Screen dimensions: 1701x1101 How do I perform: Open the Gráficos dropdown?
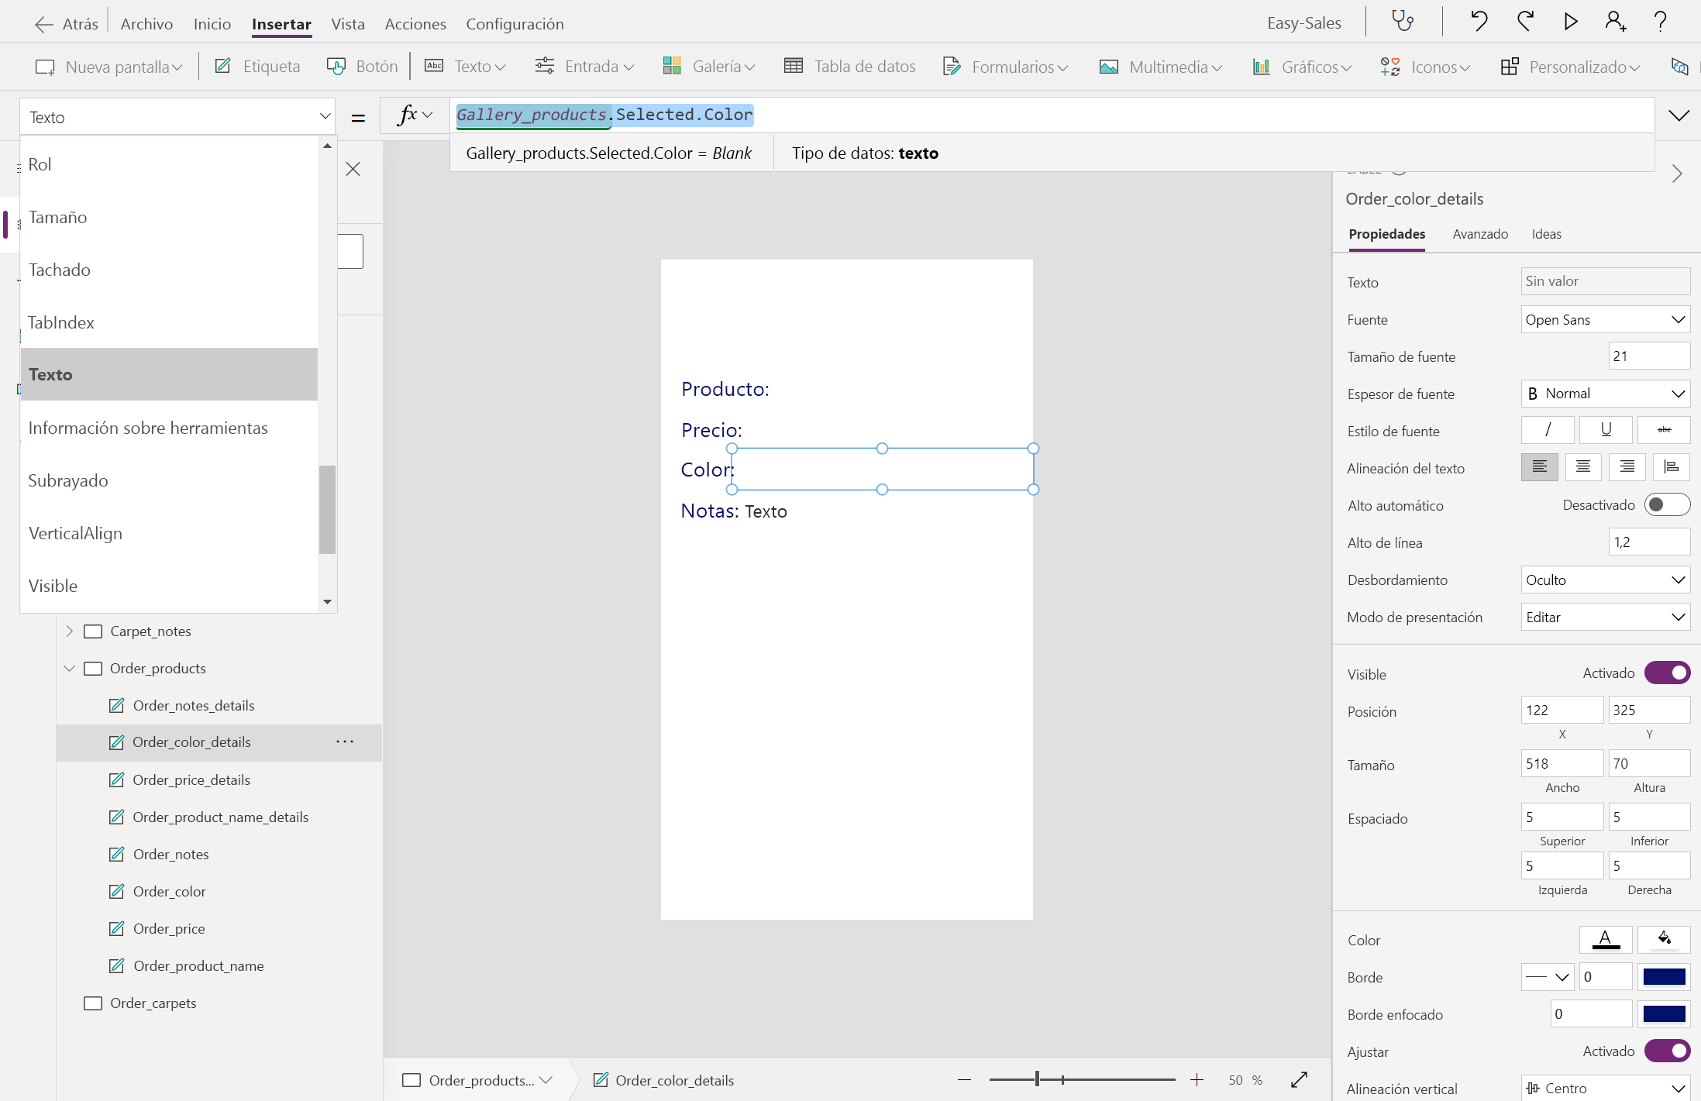1302,67
